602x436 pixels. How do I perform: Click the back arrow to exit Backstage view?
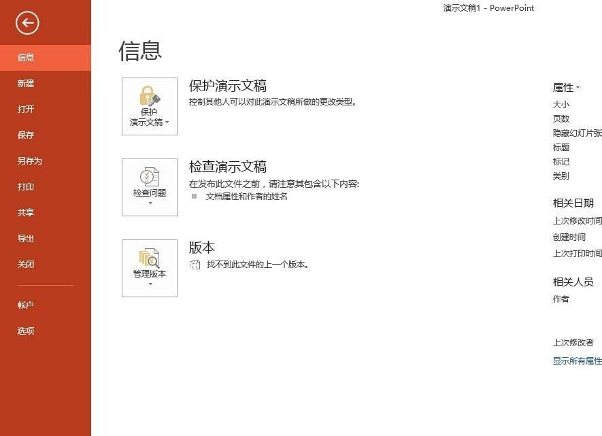pyautogui.click(x=27, y=22)
